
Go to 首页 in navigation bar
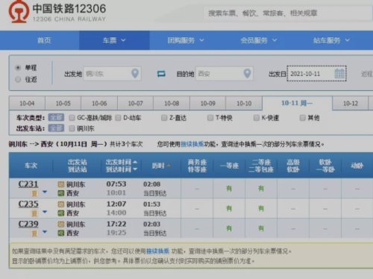44,40
